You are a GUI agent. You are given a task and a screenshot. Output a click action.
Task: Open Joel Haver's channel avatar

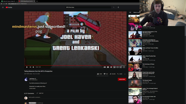click(x=26, y=79)
